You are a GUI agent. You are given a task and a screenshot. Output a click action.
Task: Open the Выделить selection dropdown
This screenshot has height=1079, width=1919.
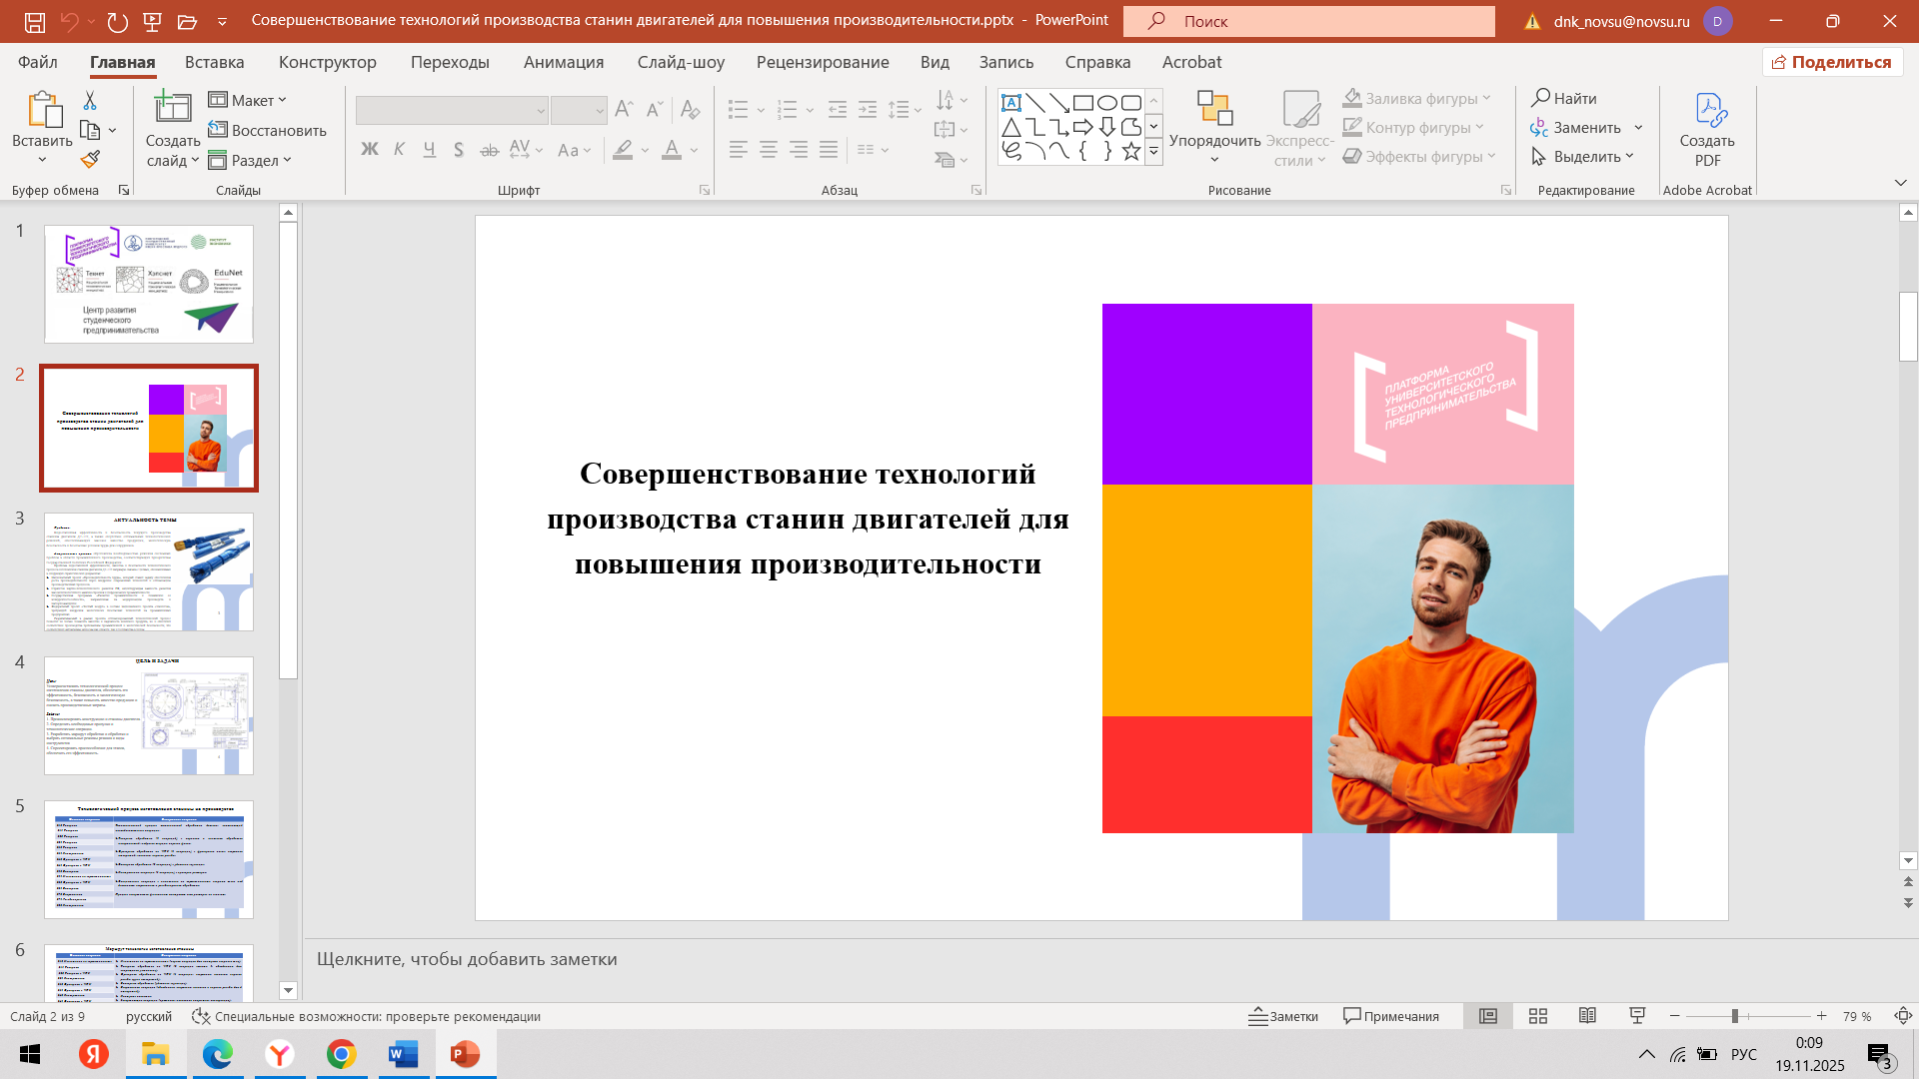coord(1583,156)
